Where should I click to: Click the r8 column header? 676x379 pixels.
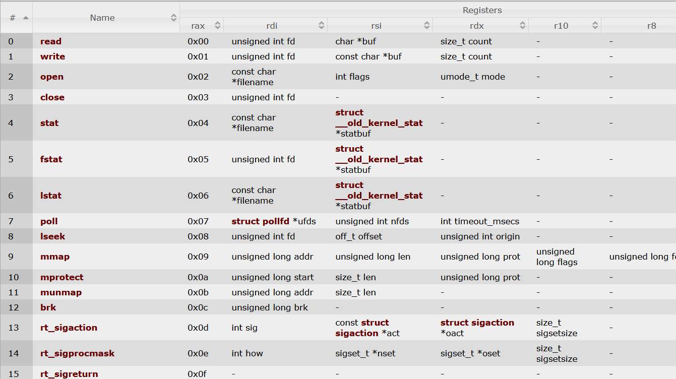coord(651,26)
